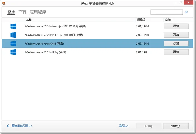Click Windows logo icon for Ruby SDK row
This screenshot has width=196, height=134.
pyautogui.click(x=13, y=52)
